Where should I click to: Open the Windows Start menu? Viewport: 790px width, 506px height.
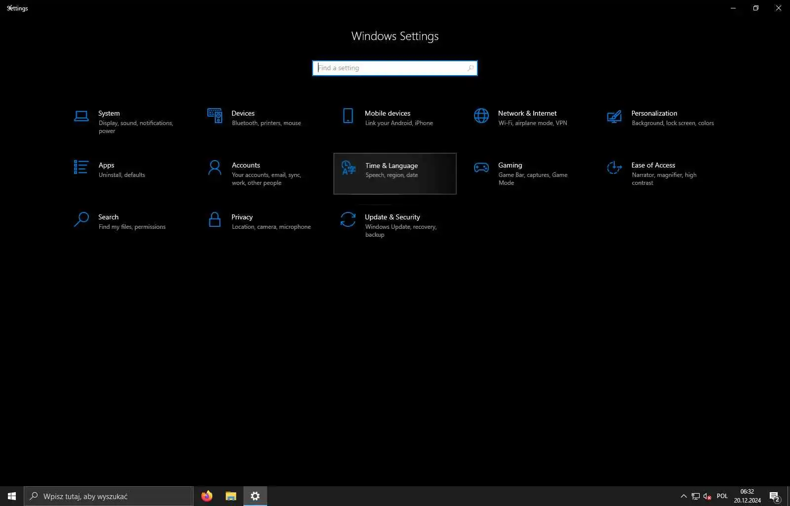click(12, 496)
